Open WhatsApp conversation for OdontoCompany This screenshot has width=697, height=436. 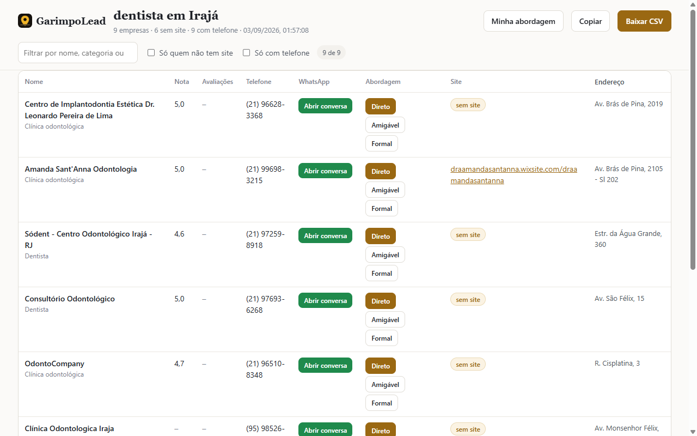(x=325, y=365)
